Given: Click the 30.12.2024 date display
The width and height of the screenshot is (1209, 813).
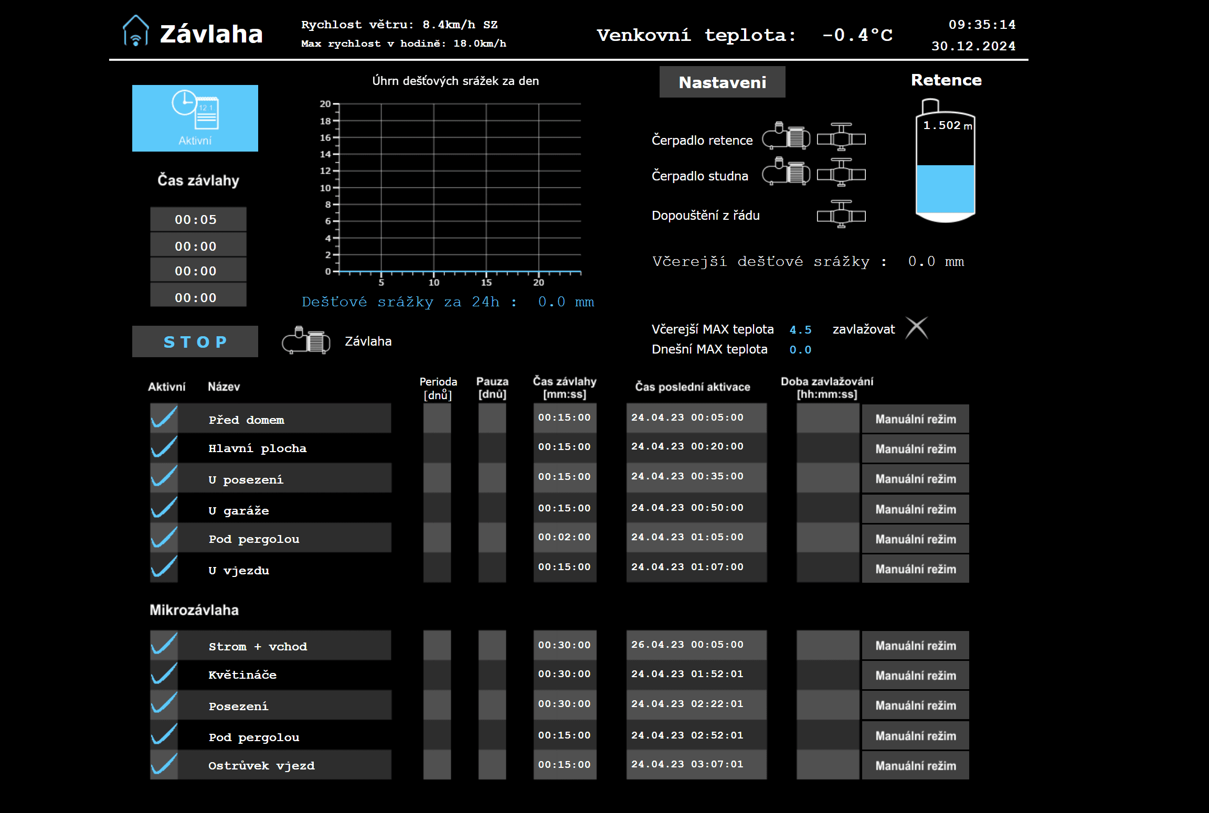Looking at the screenshot, I should pyautogui.click(x=973, y=46).
